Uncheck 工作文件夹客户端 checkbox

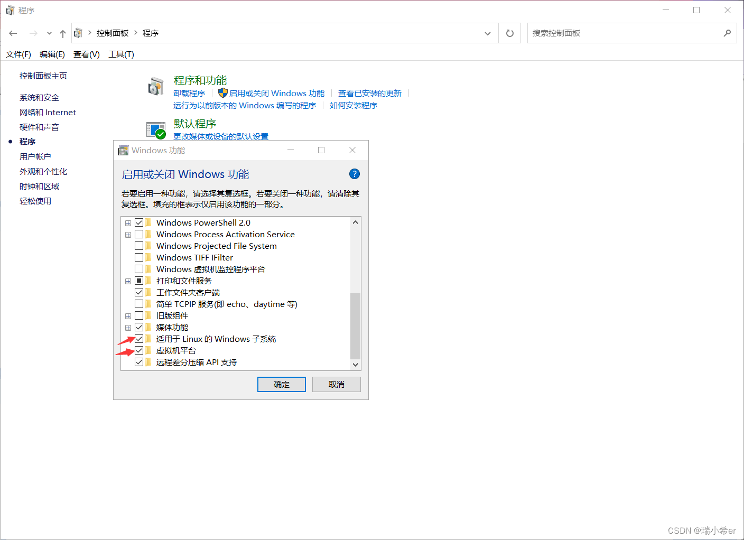tap(139, 292)
